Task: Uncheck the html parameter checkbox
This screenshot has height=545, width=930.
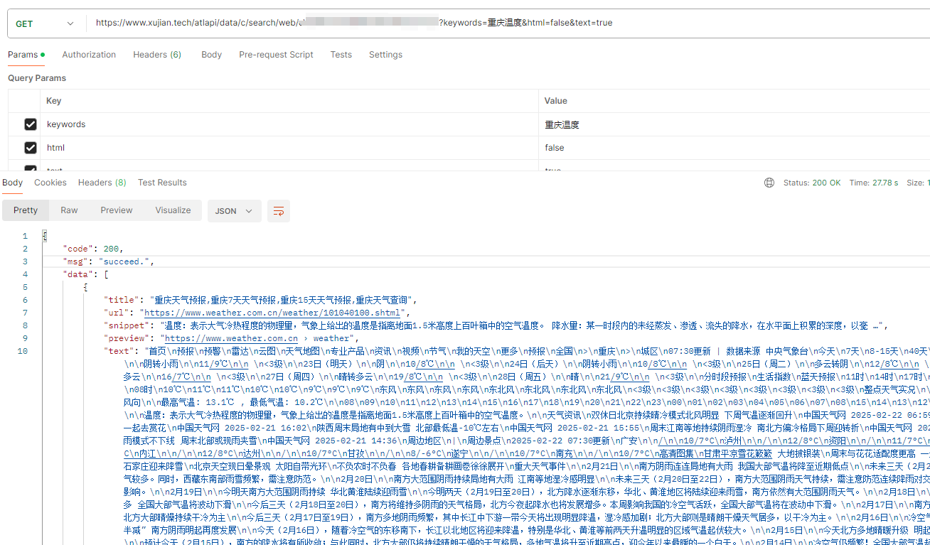Action: pyautogui.click(x=31, y=148)
